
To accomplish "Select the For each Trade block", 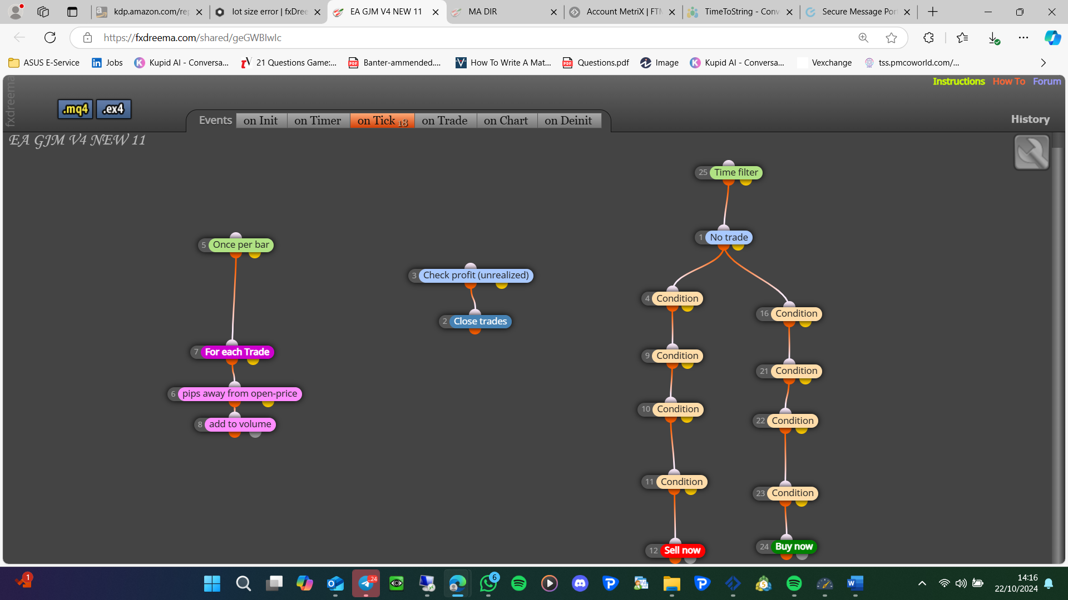I will point(237,352).
